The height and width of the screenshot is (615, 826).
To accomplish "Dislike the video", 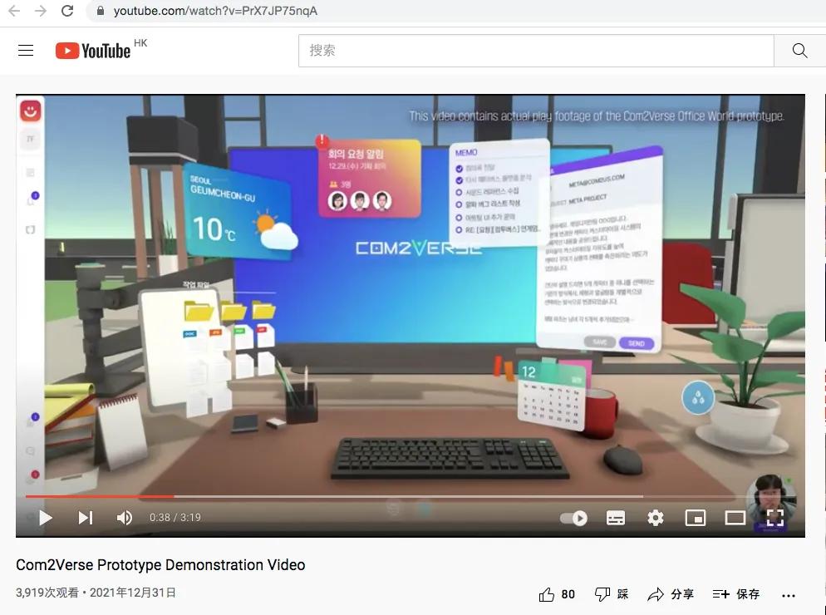I will coord(612,594).
